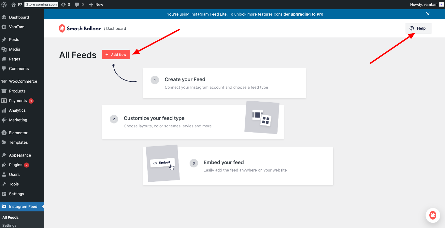Screen dimensions: 445x228
Task: Click the feed layouts illustration thumbnail
Action: pos(262,117)
